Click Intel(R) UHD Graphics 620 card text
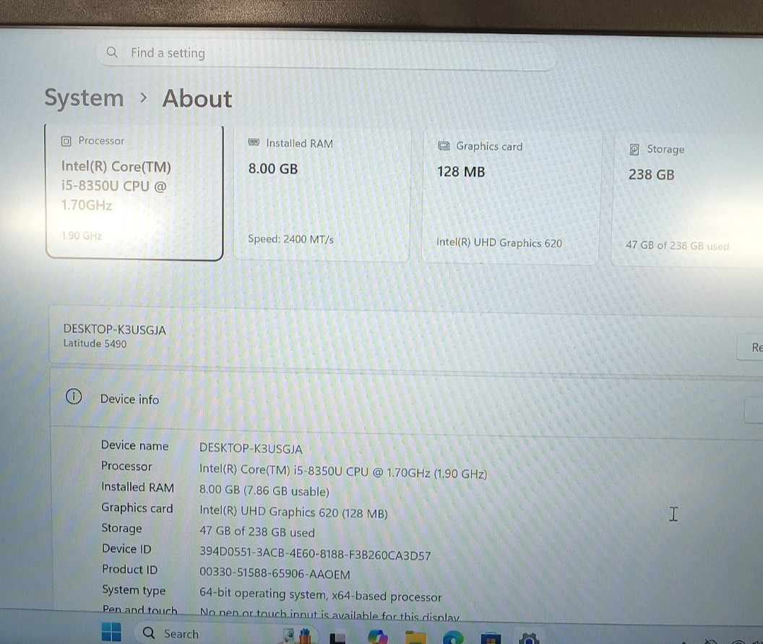 click(499, 242)
